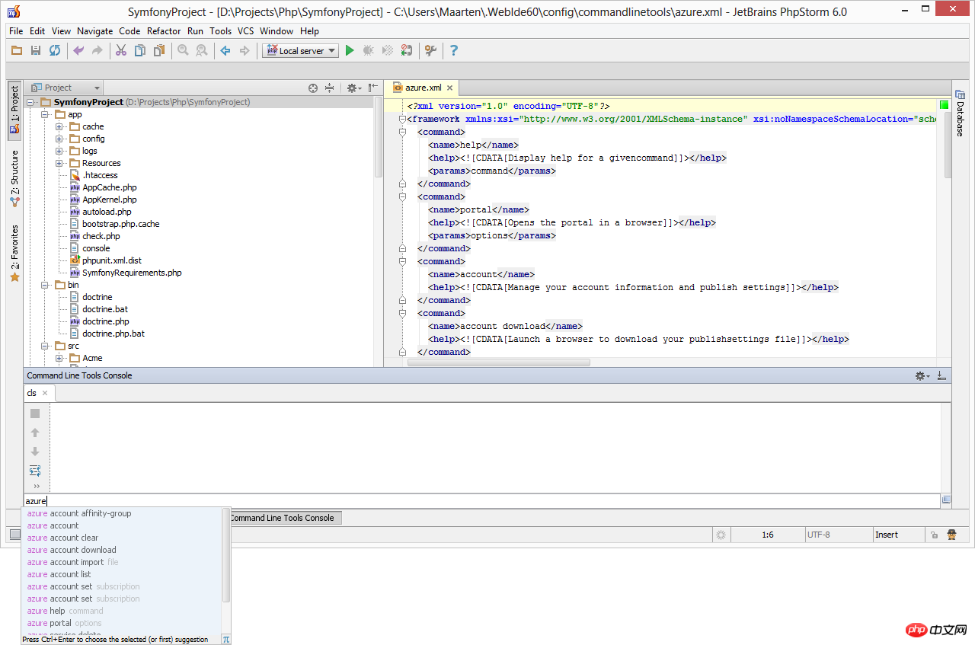Click the Settings wrench toolbar icon
The height and width of the screenshot is (645, 975).
[430, 50]
